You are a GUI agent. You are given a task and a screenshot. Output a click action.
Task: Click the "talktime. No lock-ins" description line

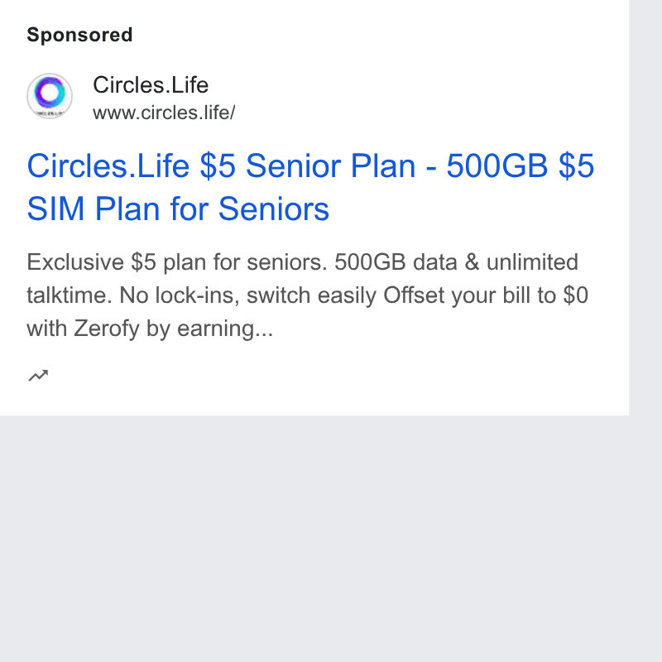coord(133,295)
